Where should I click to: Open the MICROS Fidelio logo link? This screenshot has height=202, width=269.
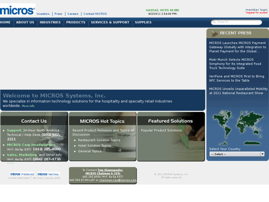point(22,174)
